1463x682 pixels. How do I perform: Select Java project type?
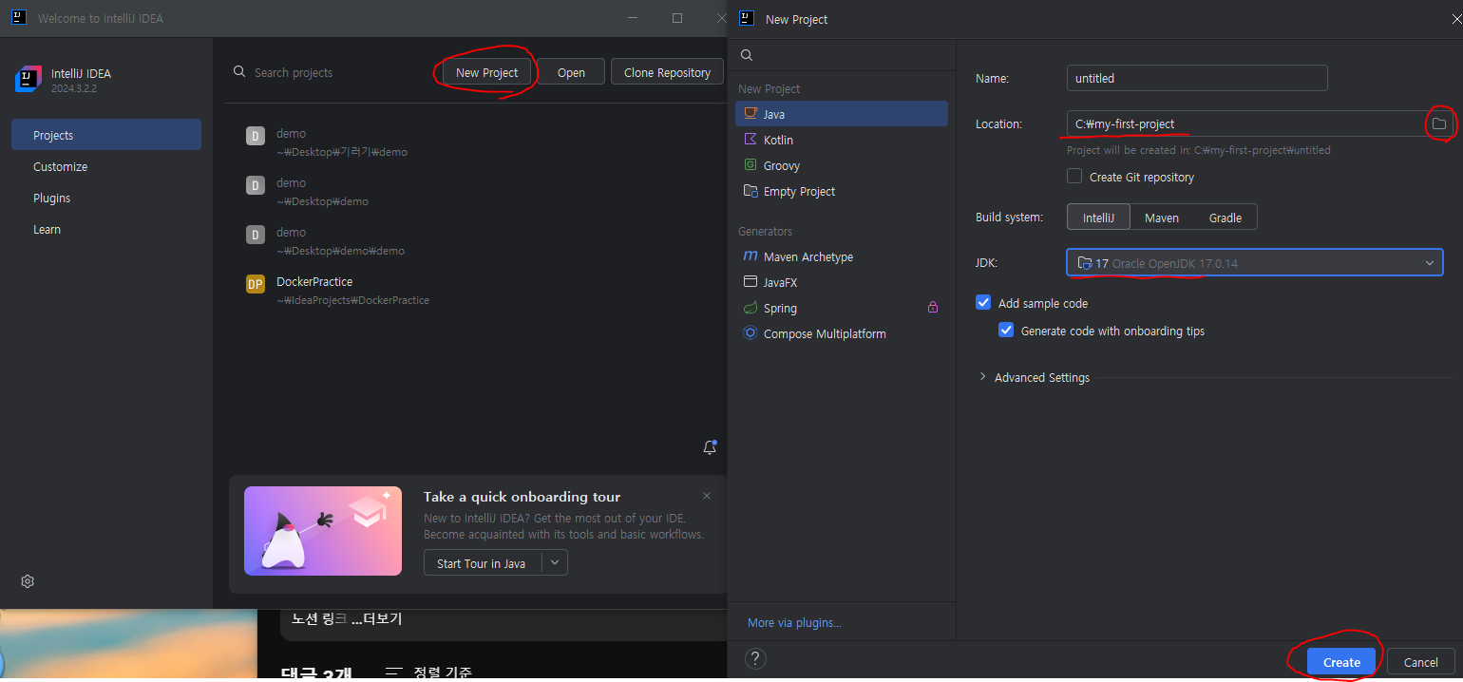point(842,114)
